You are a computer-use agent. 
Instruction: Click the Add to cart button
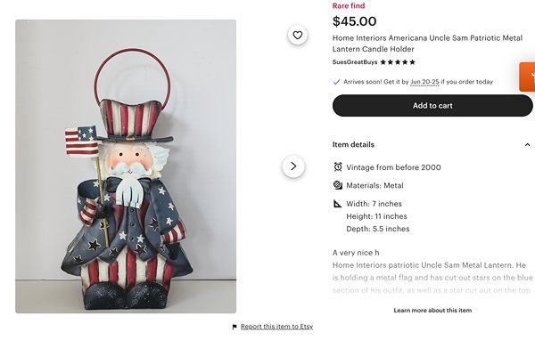click(x=432, y=106)
